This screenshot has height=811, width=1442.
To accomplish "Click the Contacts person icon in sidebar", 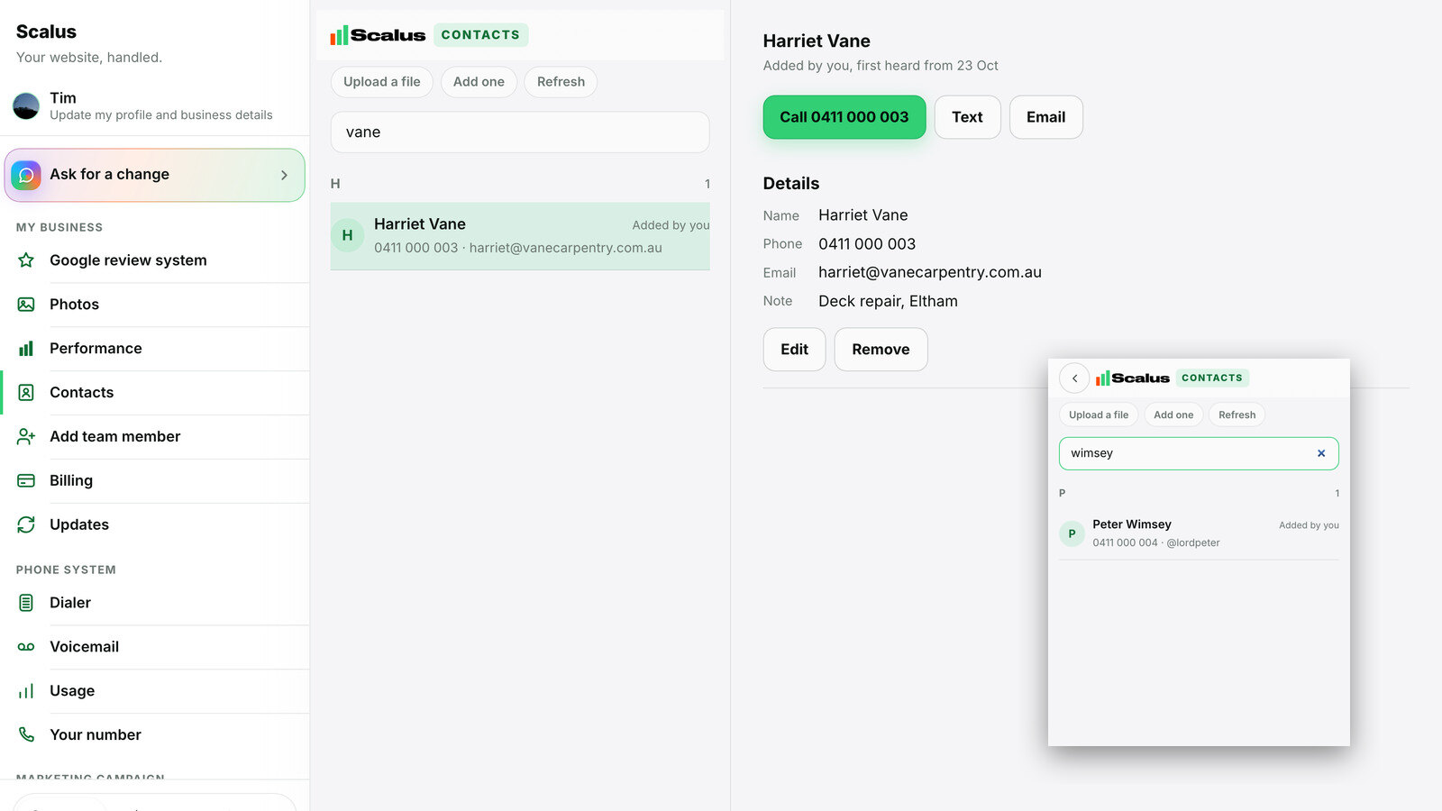I will click(x=26, y=393).
